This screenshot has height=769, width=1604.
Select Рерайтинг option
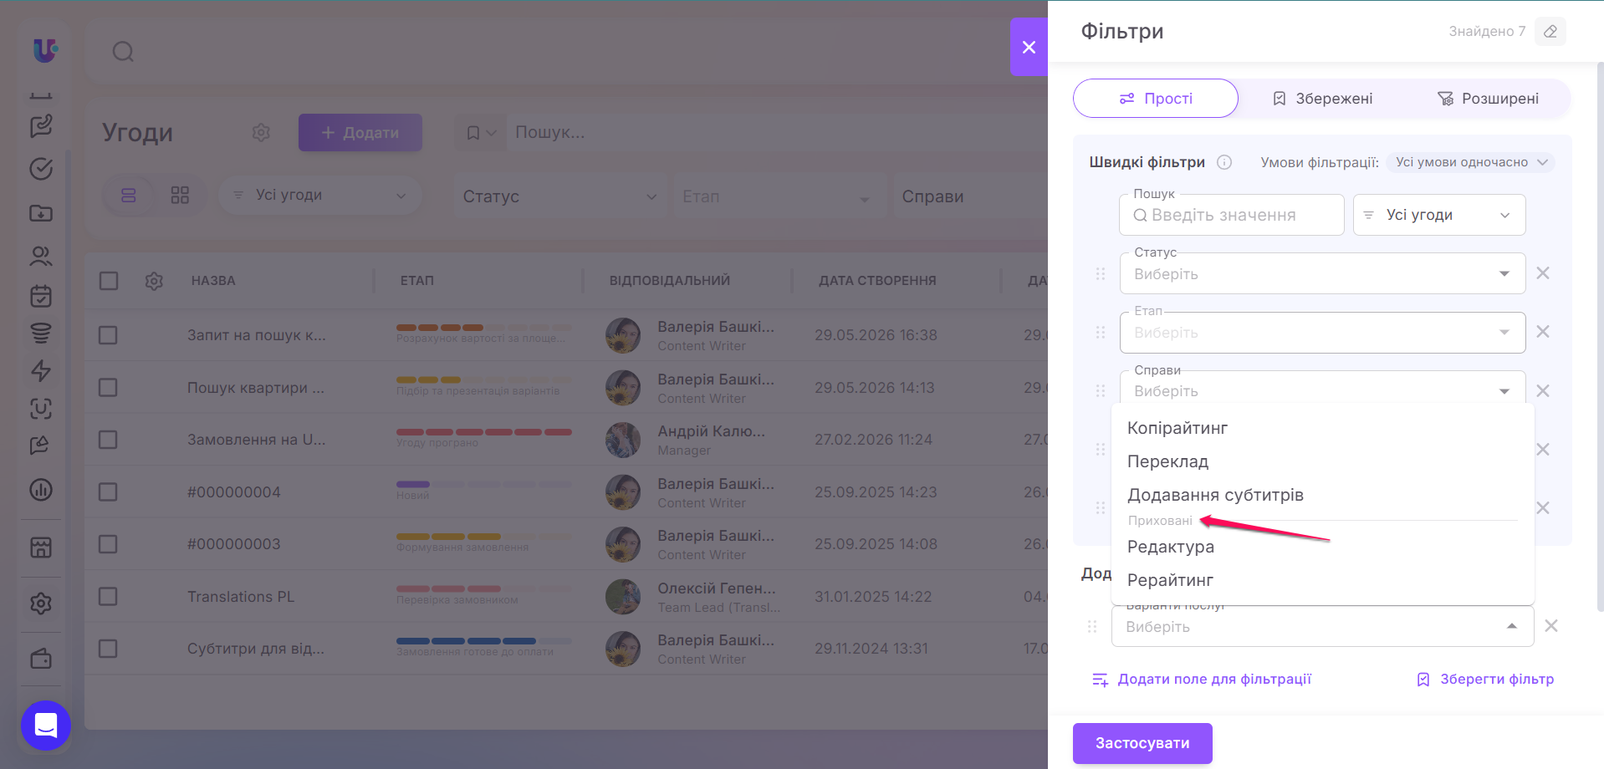coord(1322,580)
